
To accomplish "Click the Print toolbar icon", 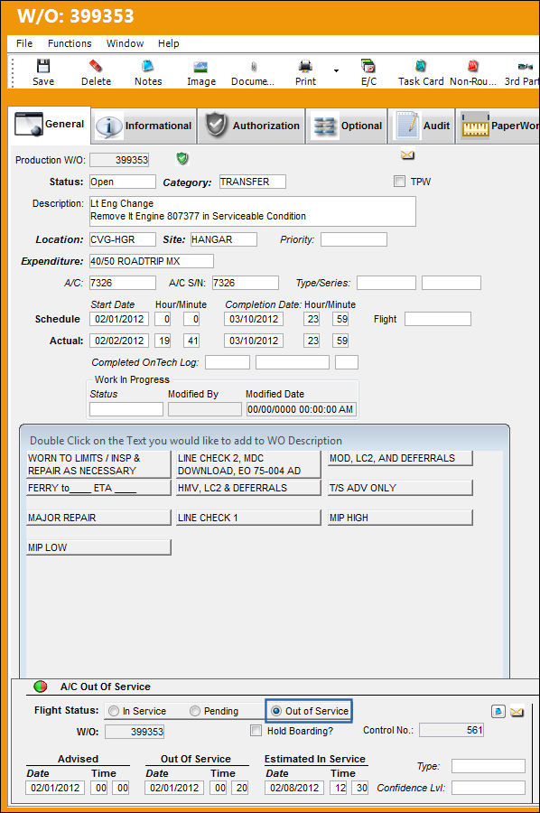I will coord(306,66).
